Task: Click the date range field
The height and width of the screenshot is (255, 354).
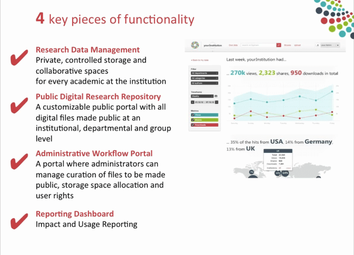Action: (205, 102)
